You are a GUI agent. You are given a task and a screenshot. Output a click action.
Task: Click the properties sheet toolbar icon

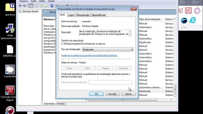pos(37,6)
